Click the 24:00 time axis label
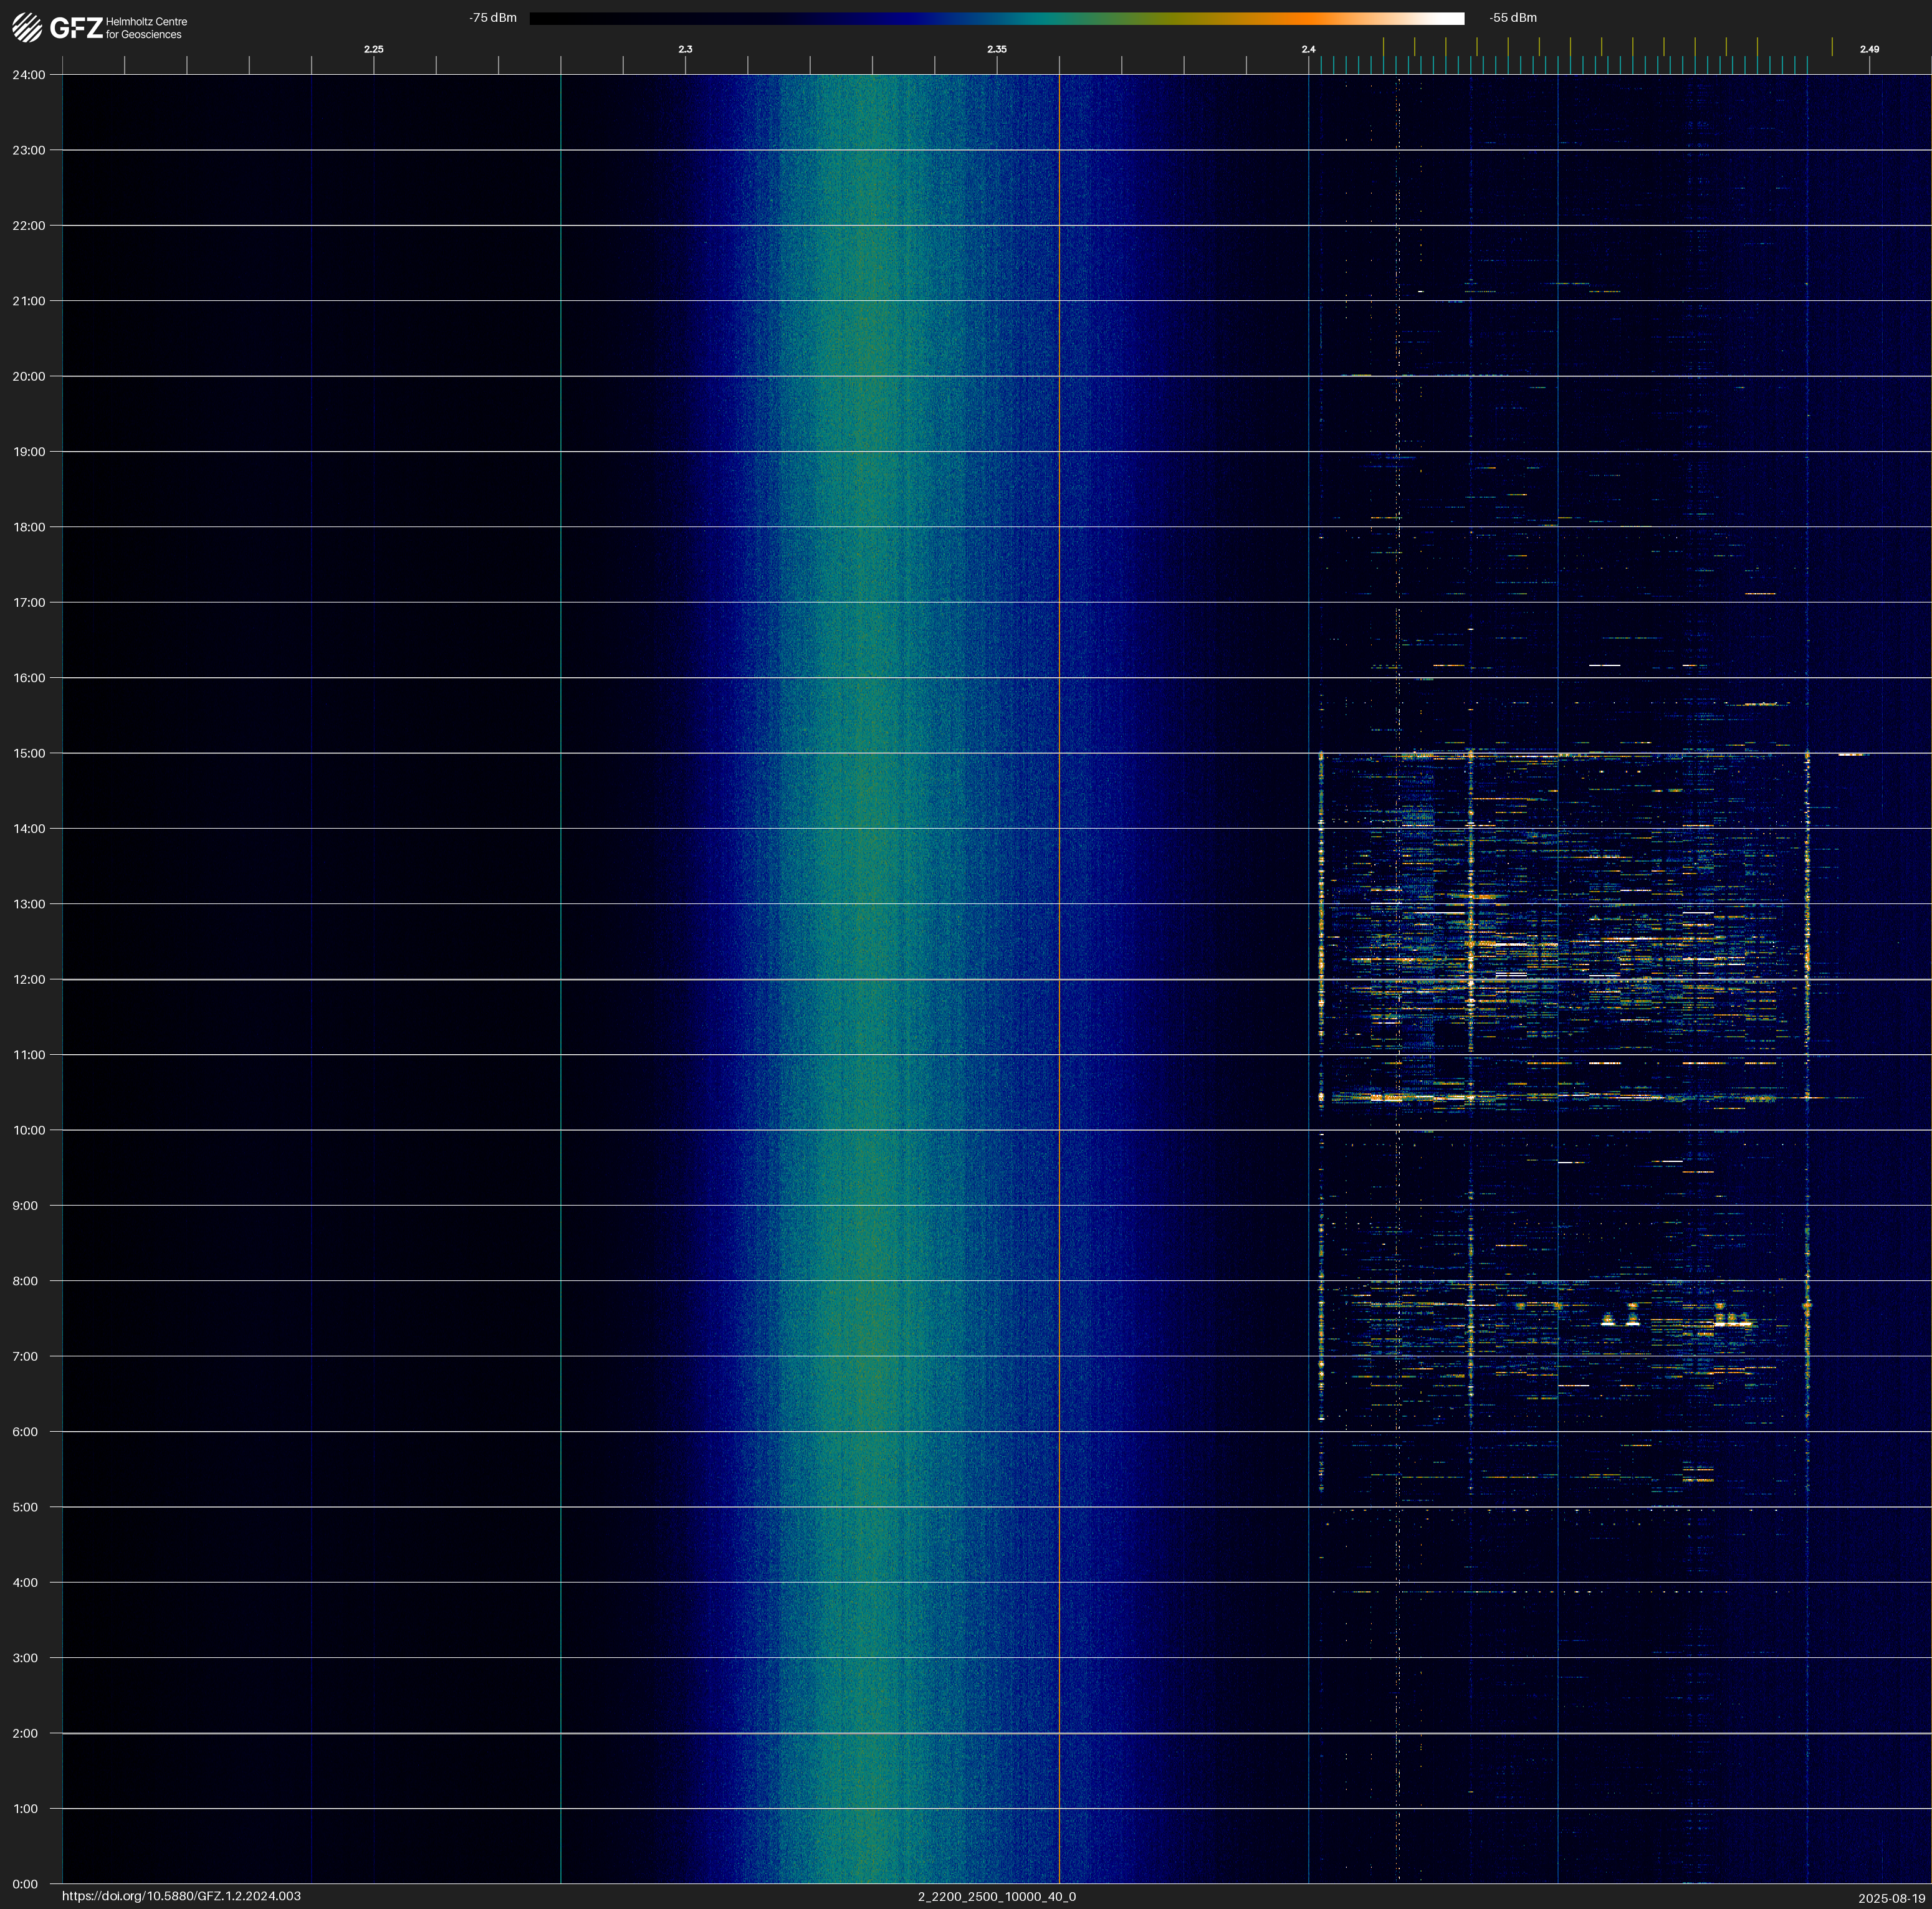The height and width of the screenshot is (1909, 1932). [x=29, y=75]
